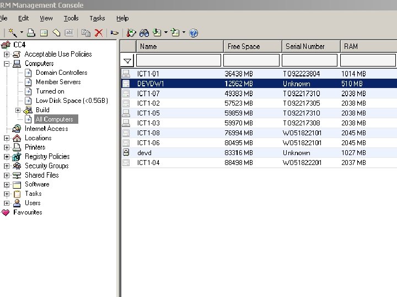This screenshot has width=397, height=297.
Task: Sort by the Serial Number column header
Action: 305,46
